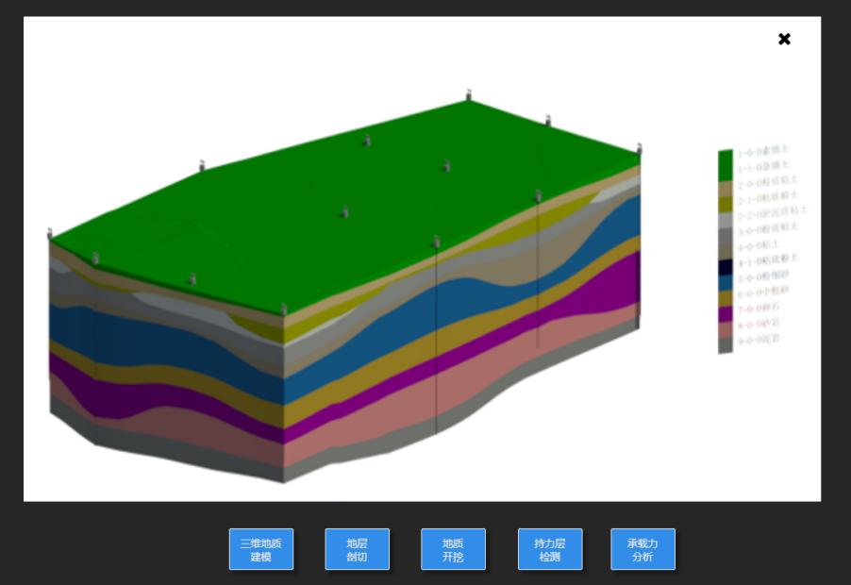Close the 3D geological model viewer
851x585 pixels.
[x=784, y=39]
